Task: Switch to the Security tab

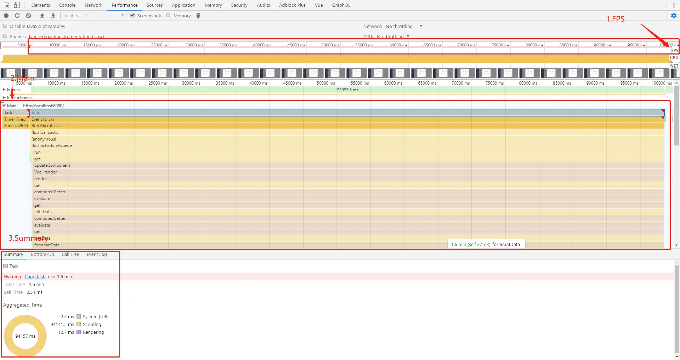Action: (x=239, y=5)
